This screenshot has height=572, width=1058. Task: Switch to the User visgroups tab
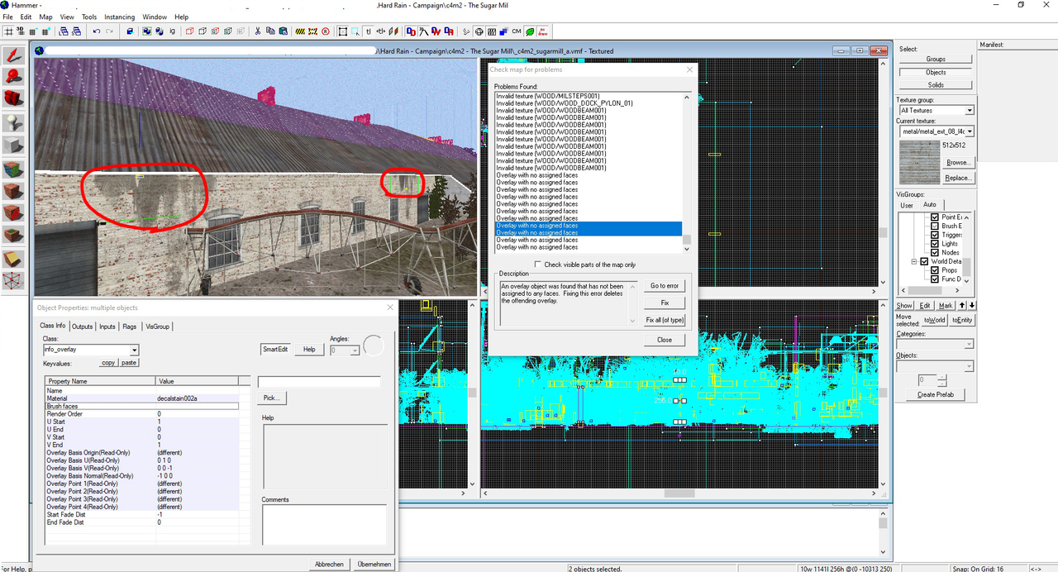click(907, 205)
